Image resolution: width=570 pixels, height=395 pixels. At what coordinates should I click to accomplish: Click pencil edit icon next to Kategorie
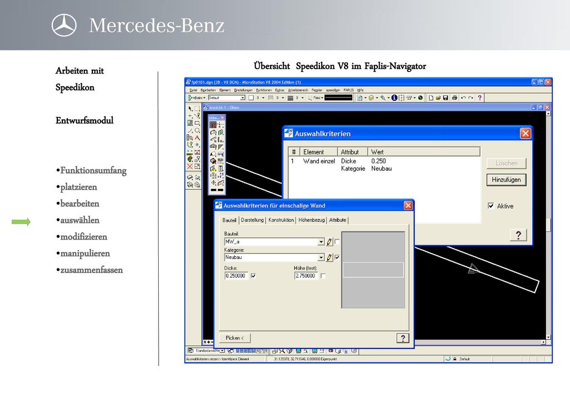point(330,257)
